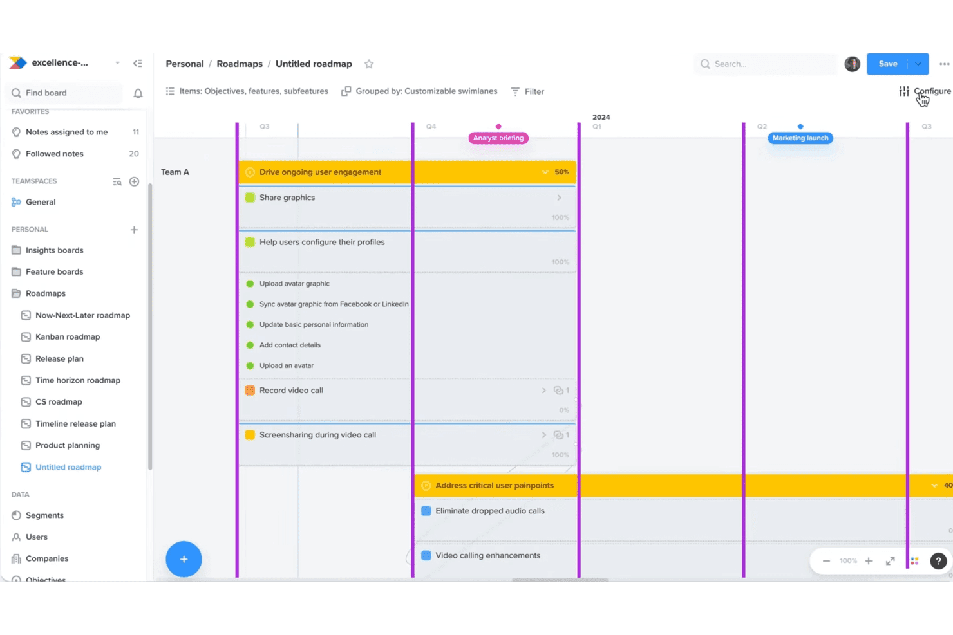
Task: Focus the Search field
Action: pyautogui.click(x=766, y=64)
